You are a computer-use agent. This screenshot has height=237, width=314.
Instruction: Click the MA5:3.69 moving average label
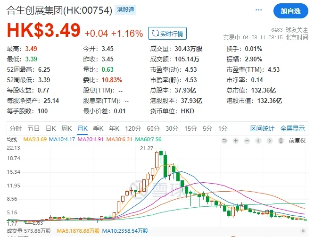(35, 139)
